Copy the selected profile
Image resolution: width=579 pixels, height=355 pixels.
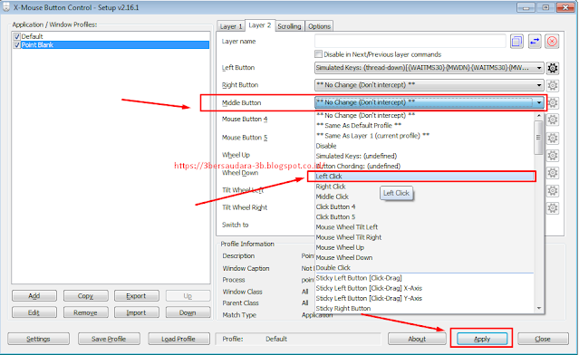(85, 296)
